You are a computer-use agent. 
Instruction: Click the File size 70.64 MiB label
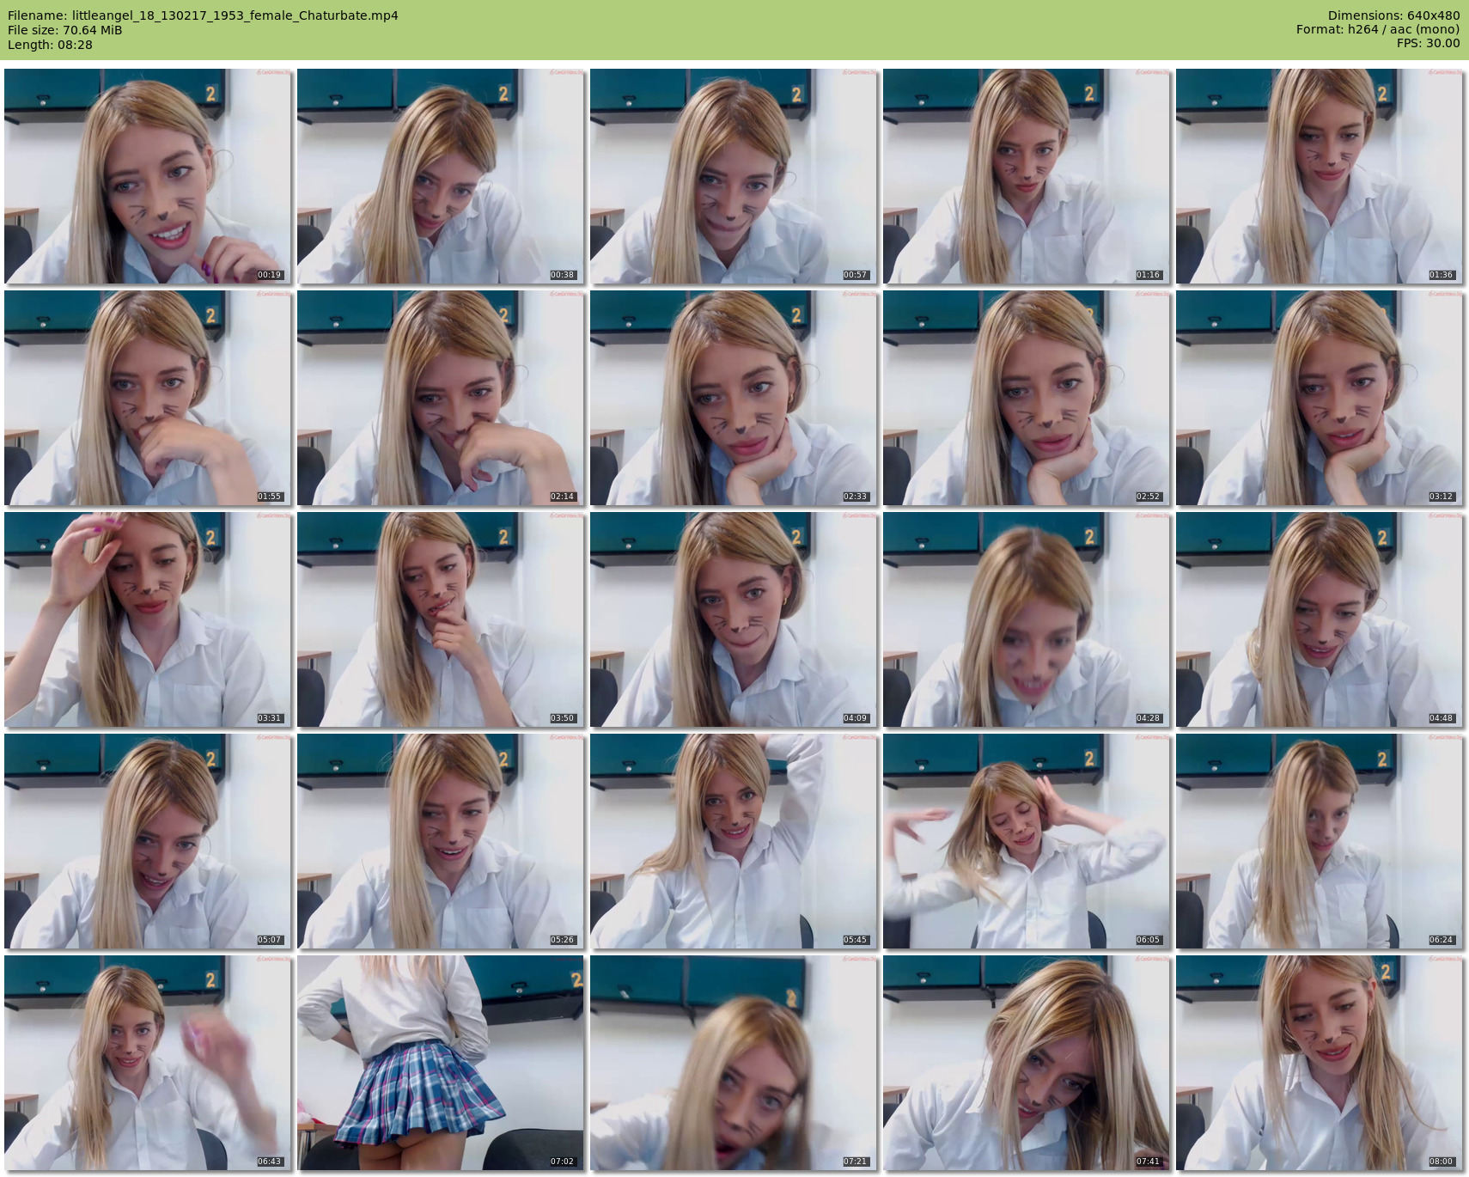pos(65,30)
